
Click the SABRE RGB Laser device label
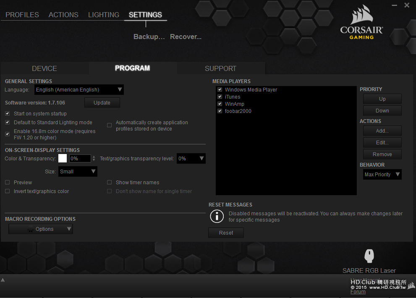coord(369,271)
